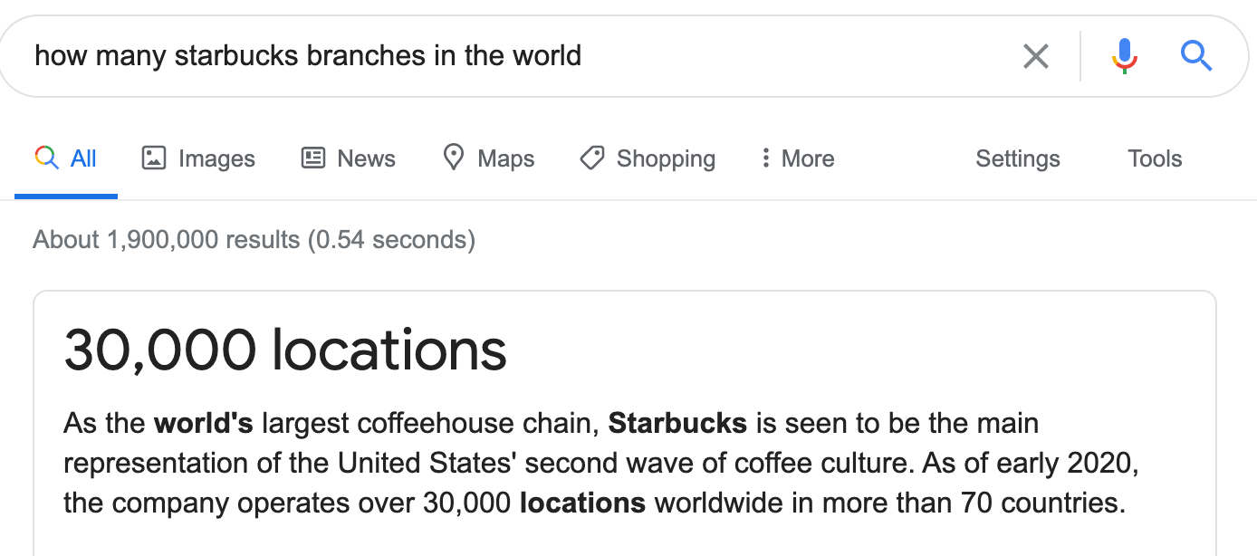Click the "30,000 locations" featured answer heading
The image size is (1257, 556).
285,350
